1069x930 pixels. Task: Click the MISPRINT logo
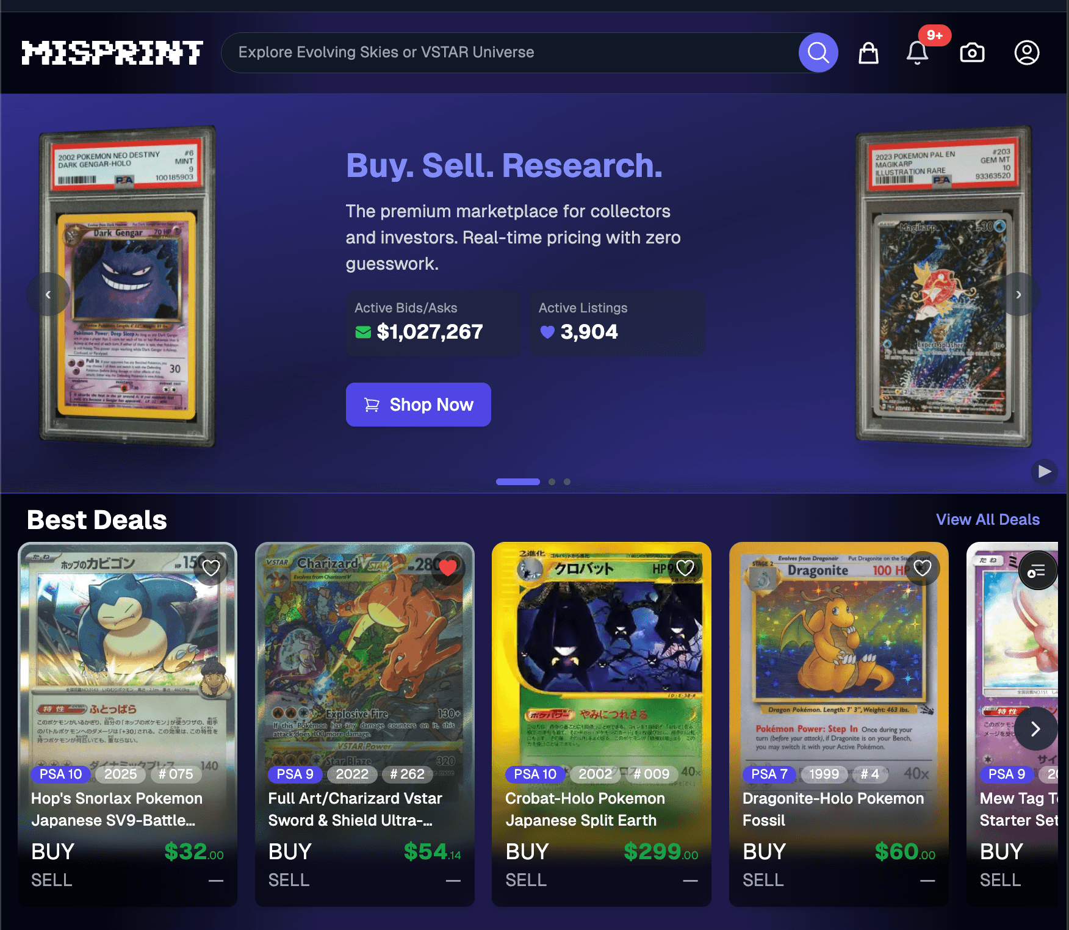coord(112,52)
